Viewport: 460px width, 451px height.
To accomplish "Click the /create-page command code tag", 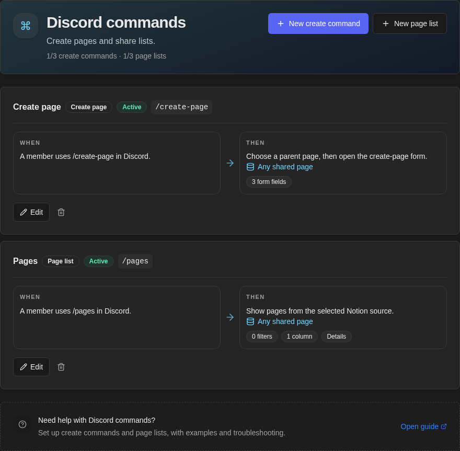I will (181, 107).
